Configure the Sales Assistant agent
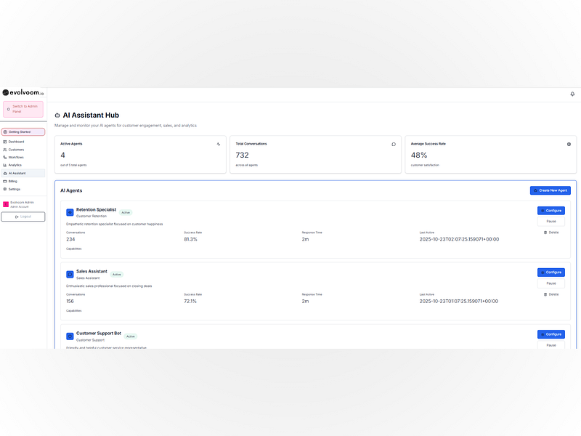Screen dimensions: 581x436 551,272
